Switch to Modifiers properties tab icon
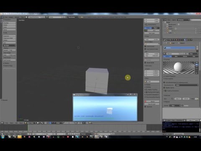201x151 pixels. (x=181, y=40)
